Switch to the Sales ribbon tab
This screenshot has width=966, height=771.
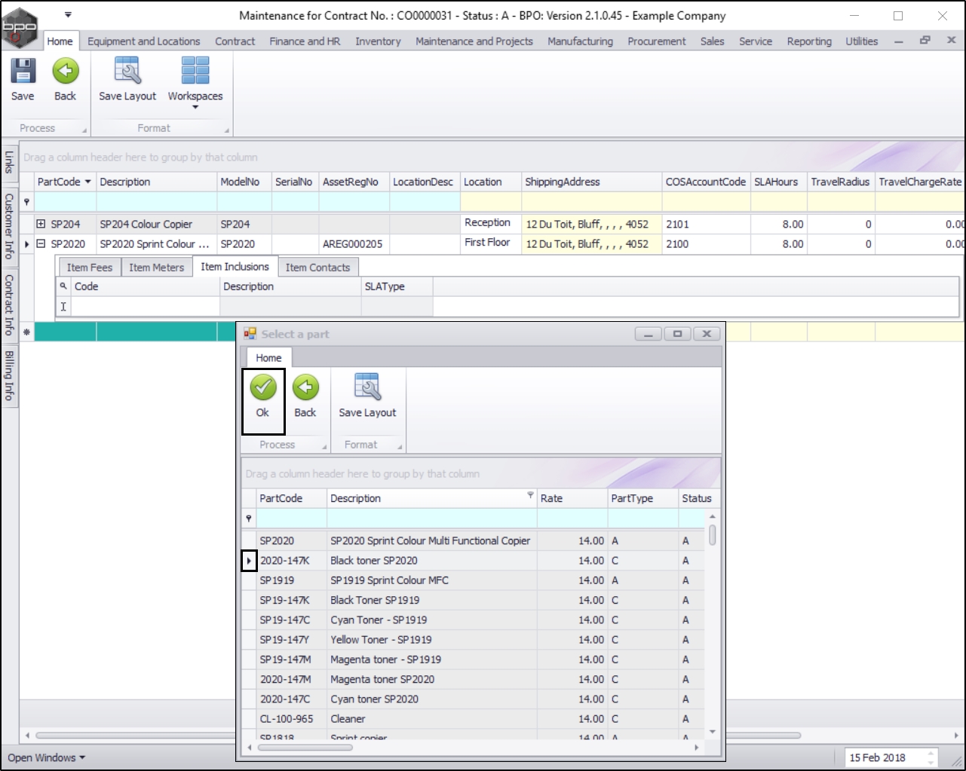click(712, 41)
